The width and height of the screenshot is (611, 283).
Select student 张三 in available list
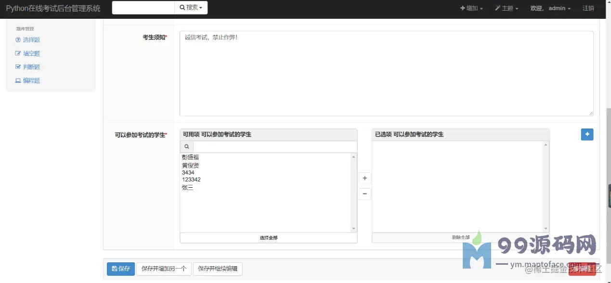click(x=188, y=187)
